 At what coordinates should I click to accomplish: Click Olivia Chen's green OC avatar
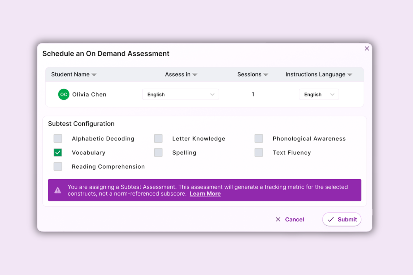[x=63, y=94]
